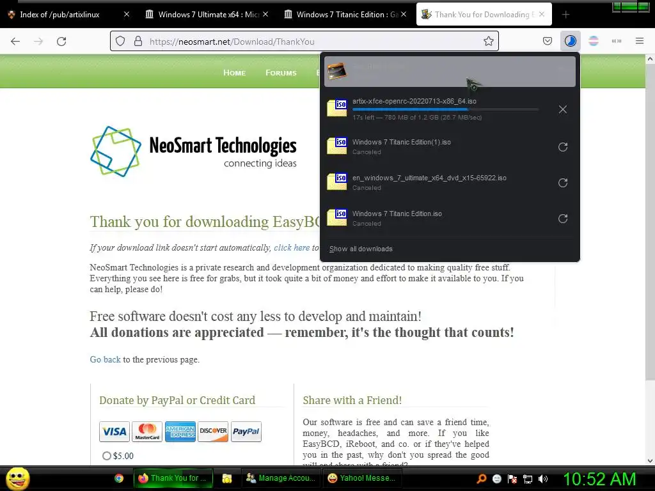Activate the Firefox 'Thank You for' taskbar button
The image size is (655, 491).
pos(173,478)
